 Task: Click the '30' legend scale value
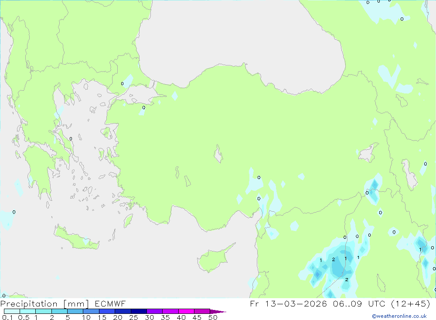150,317
